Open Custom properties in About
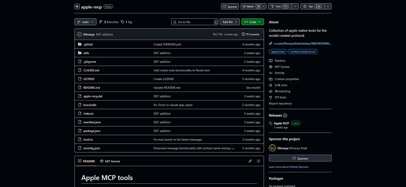Viewport: 406px width, 187px height. click(x=287, y=79)
